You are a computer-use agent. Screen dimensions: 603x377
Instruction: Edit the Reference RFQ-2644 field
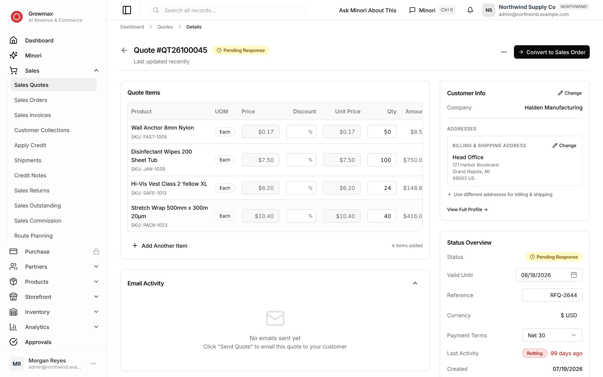(x=552, y=295)
